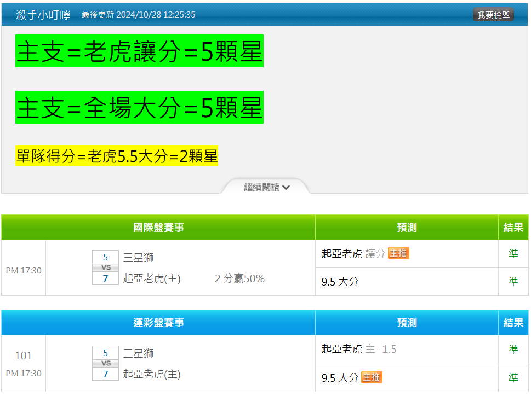Screen dimensions: 531x396
Task: Select the green headline 主支=老虎讓分=5顆星
Action: pyautogui.click(x=139, y=51)
